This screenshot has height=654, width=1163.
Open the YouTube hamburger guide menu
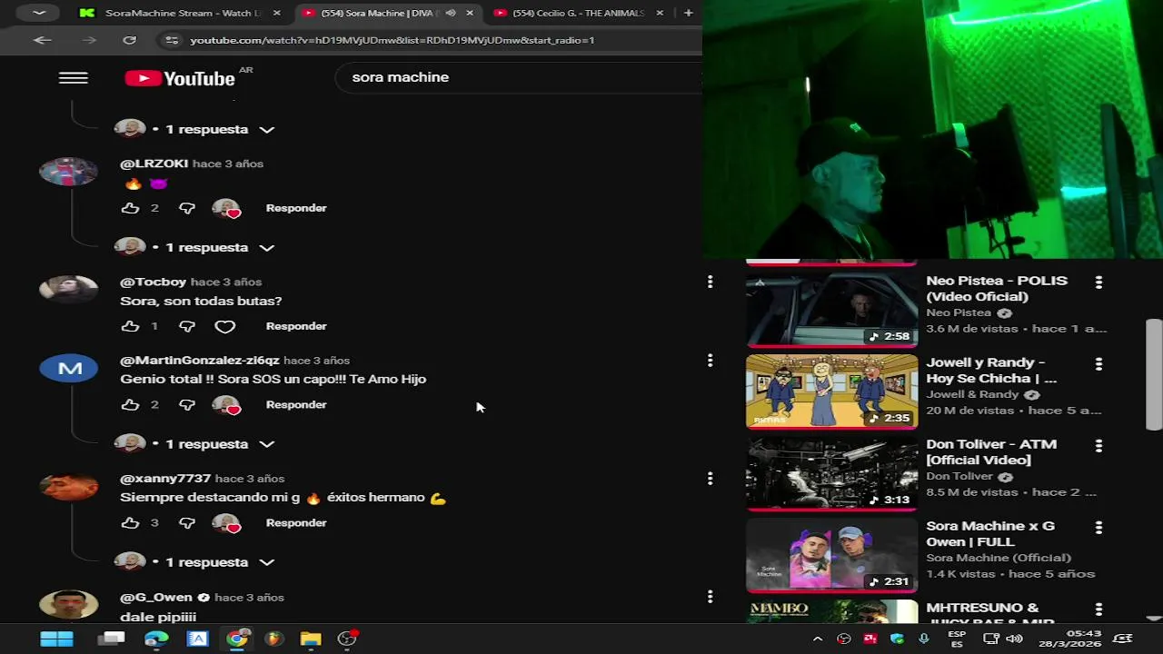pos(73,78)
